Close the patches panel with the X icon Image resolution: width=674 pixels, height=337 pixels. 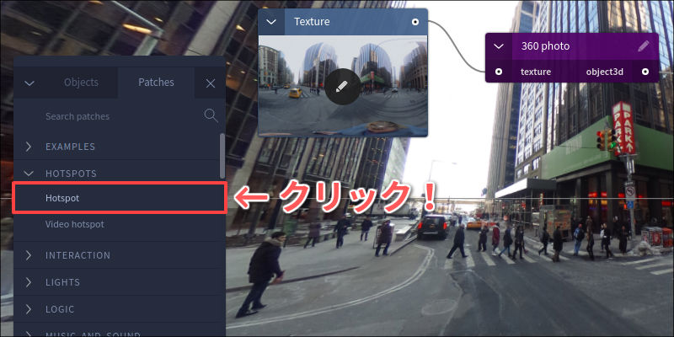210,83
